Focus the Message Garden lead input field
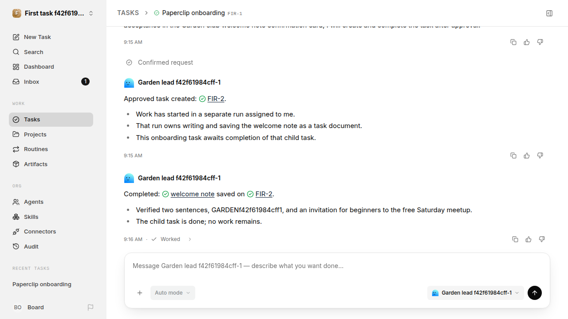The image size is (568, 319). pyautogui.click(x=337, y=266)
